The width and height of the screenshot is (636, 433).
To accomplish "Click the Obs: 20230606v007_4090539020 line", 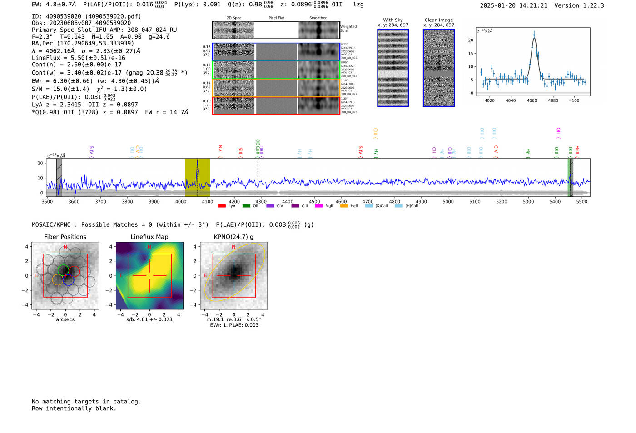I will (81, 23).
